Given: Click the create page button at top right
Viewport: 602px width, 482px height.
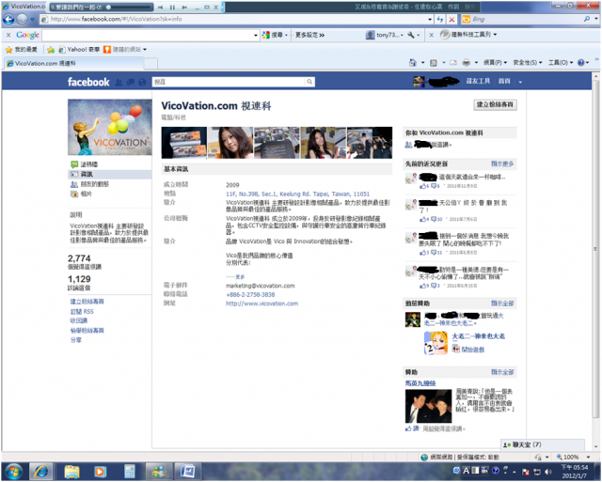Looking at the screenshot, I should [495, 104].
